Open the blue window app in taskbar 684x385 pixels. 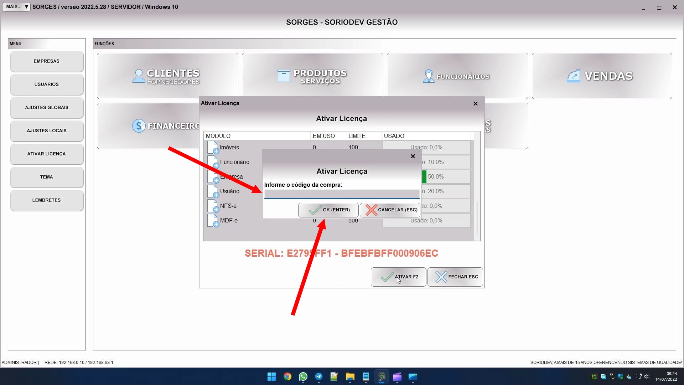click(413, 377)
